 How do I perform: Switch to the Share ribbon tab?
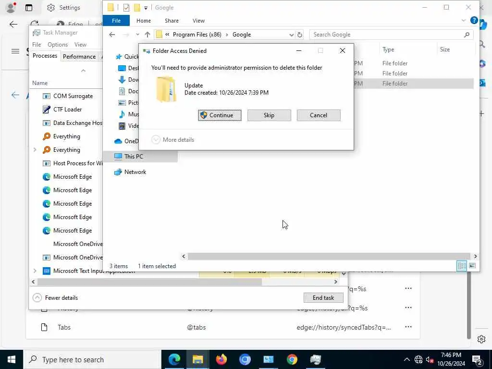tap(172, 21)
